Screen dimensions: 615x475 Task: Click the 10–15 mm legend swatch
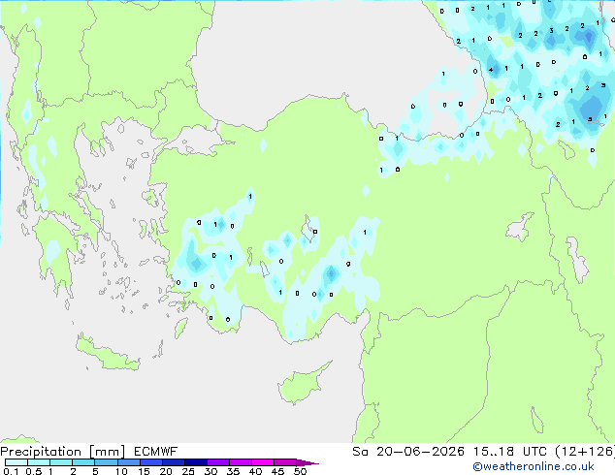(128, 462)
